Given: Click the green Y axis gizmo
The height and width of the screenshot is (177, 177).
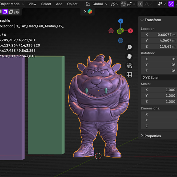Looking at the screenshot, I should pos(120,31).
